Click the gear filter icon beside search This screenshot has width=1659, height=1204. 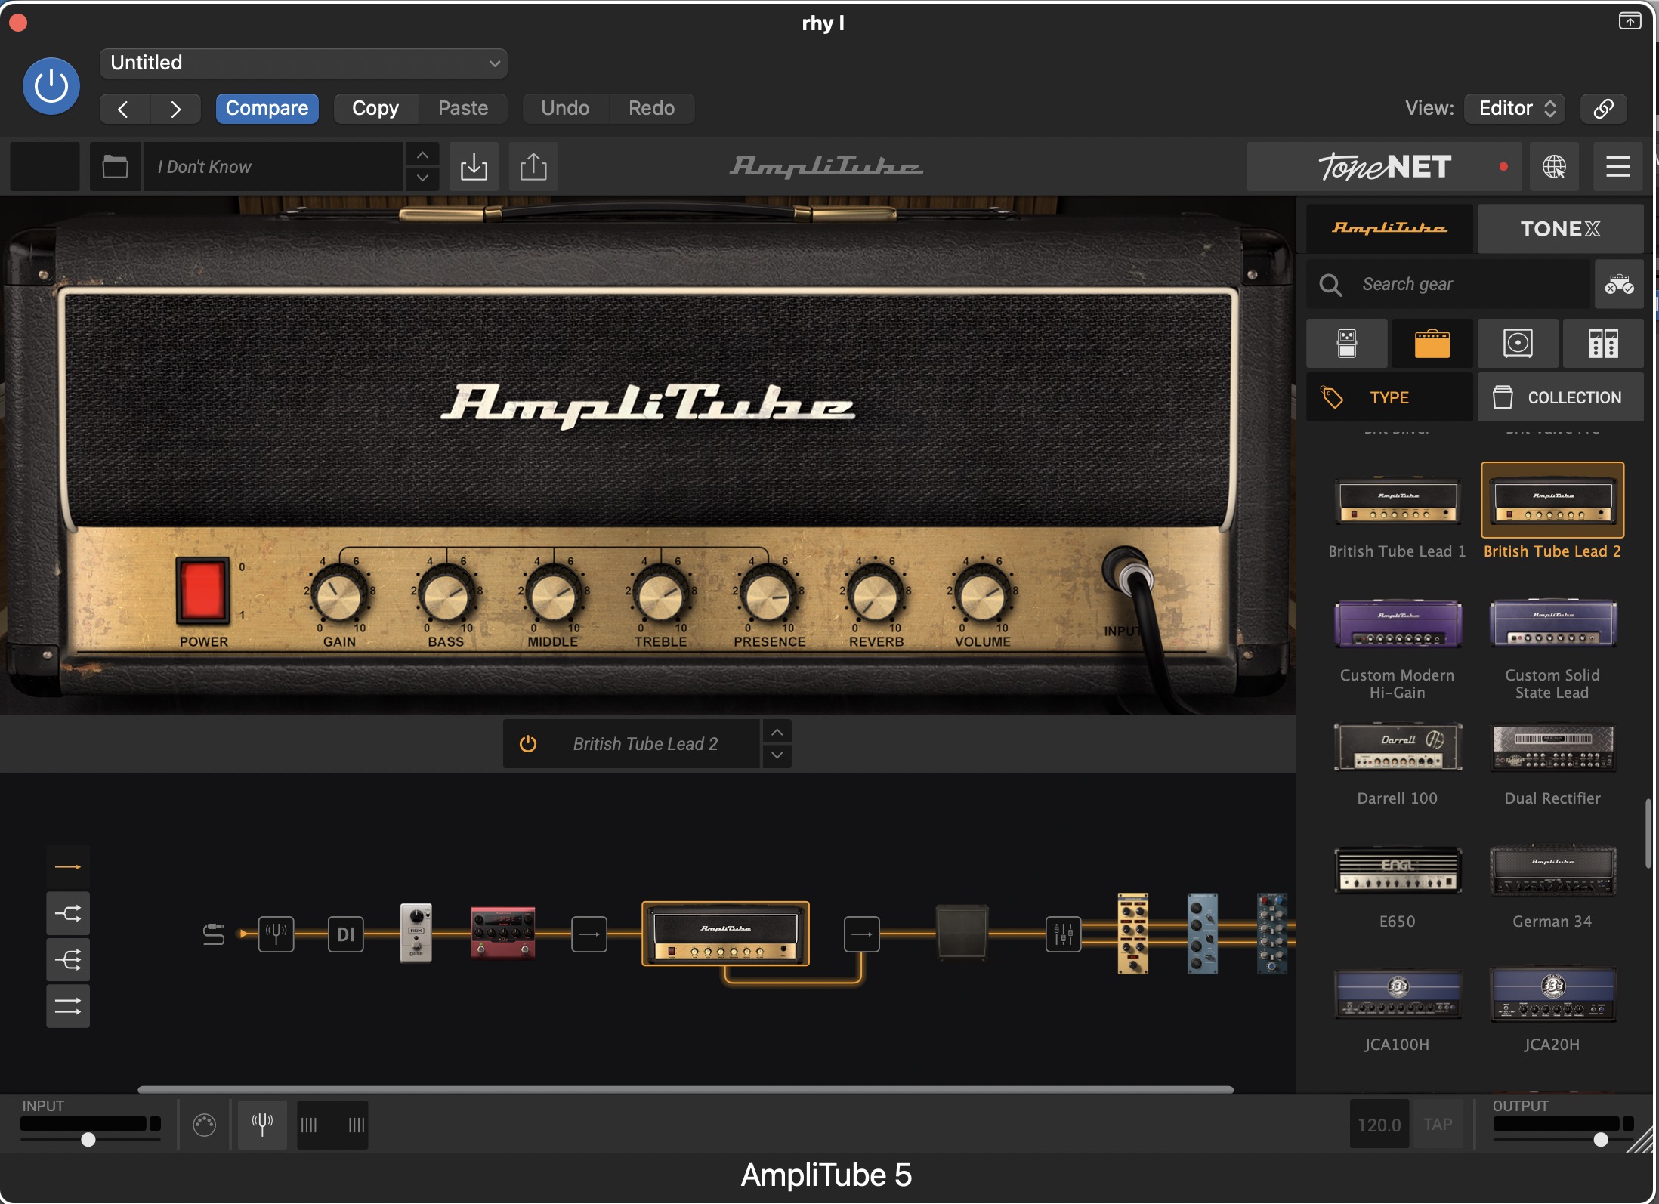[1619, 284]
